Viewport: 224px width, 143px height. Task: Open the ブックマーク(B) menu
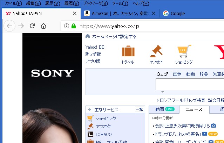95,3
